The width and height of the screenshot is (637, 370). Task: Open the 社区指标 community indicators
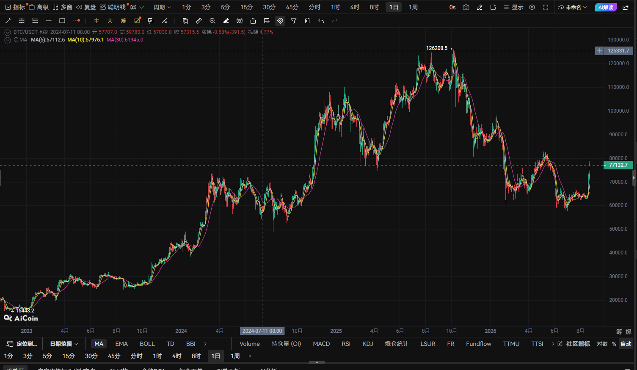click(574, 344)
